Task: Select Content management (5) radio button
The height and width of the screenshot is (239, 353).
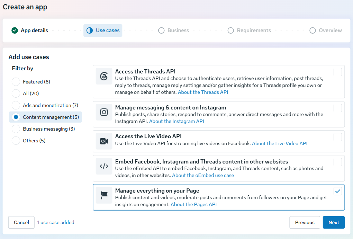Action: (x=16, y=117)
